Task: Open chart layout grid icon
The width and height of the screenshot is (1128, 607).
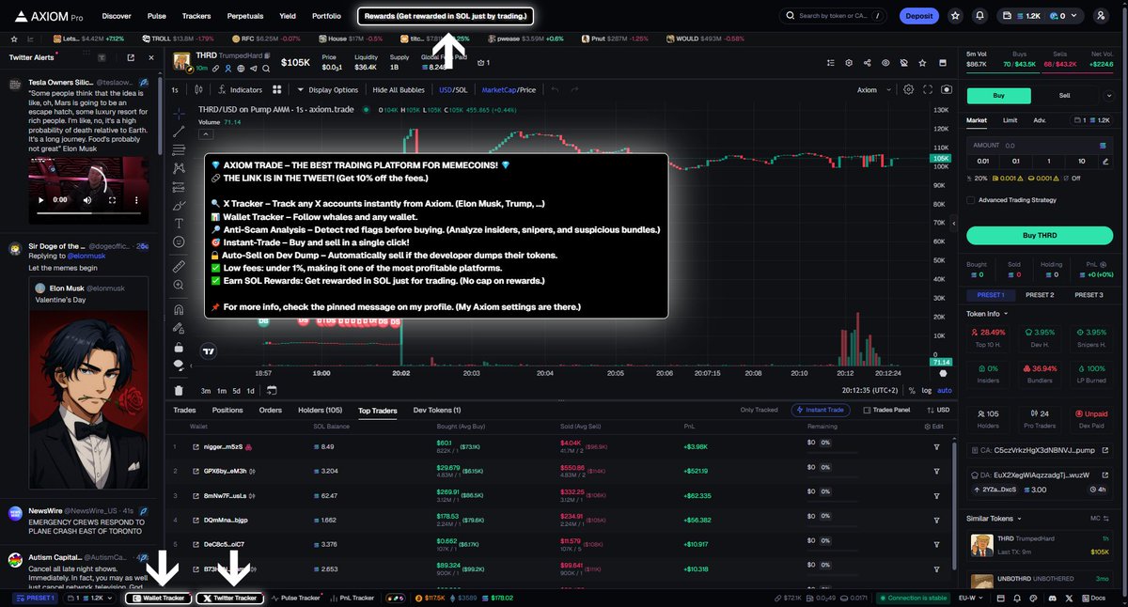Action: (277, 90)
